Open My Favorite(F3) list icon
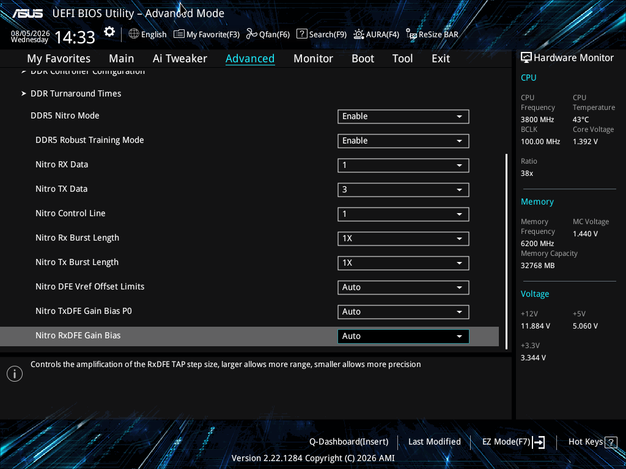Viewport: 626px width, 469px height. pos(179,34)
